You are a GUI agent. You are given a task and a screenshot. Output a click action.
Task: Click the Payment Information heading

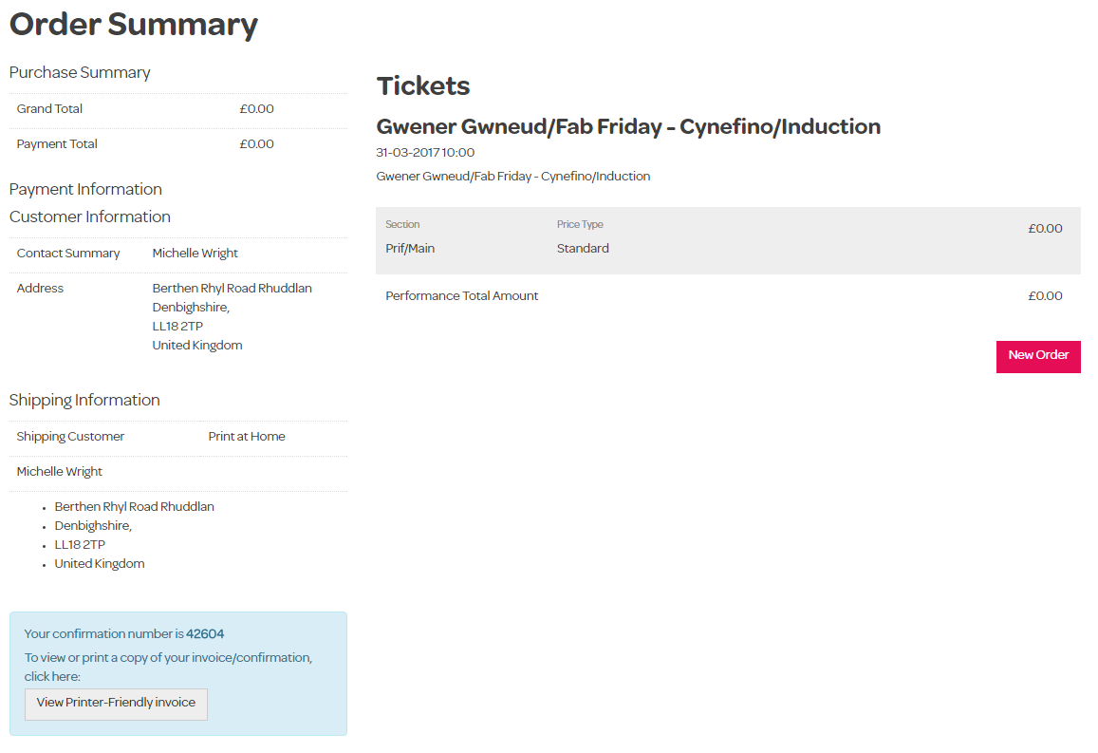[85, 189]
